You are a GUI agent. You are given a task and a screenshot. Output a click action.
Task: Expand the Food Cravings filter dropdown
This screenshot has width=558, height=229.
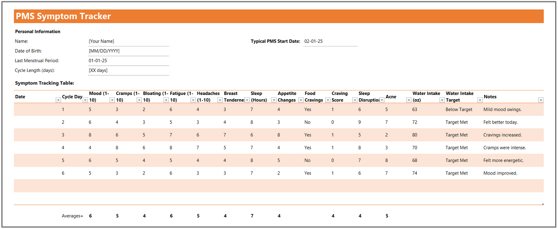click(328, 100)
